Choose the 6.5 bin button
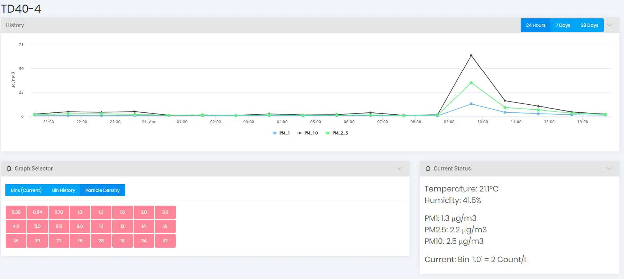The image size is (624, 279). tap(59, 226)
